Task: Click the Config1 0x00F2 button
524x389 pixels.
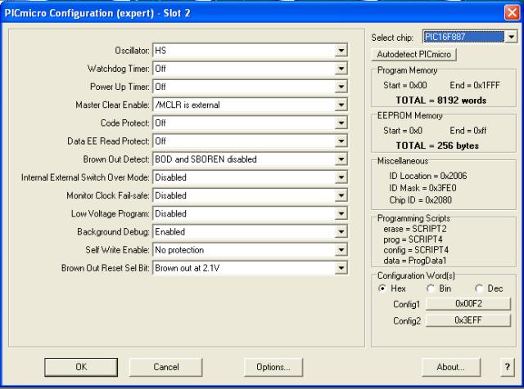Action: (x=468, y=303)
